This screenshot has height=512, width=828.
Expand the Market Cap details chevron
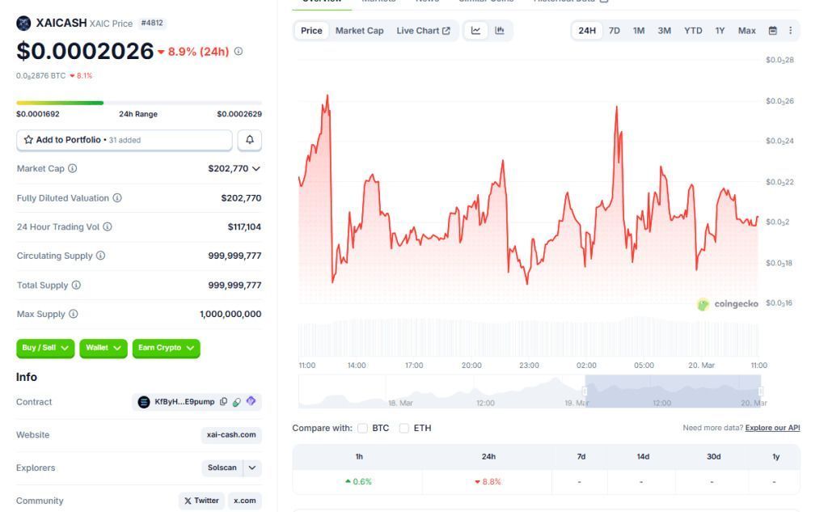click(x=256, y=169)
